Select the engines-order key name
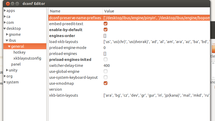The image size is (215, 121). (x=62, y=36)
